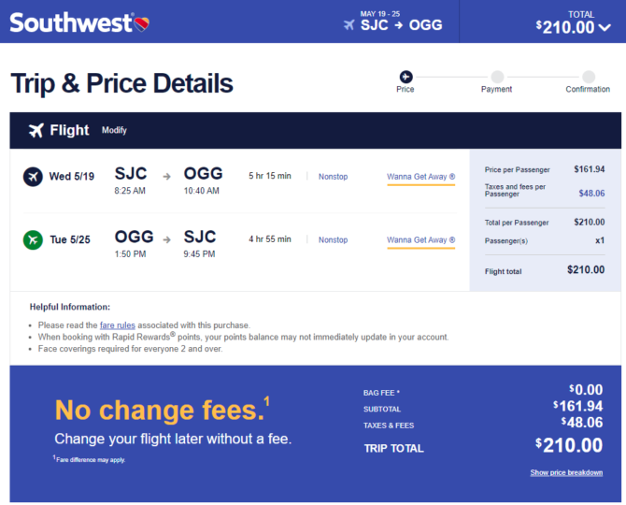The width and height of the screenshot is (626, 505).
Task: Click Nonstop link for OGG to SJC flight
Action: pos(333,240)
